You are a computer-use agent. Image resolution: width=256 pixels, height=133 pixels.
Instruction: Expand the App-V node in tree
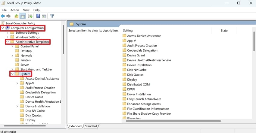point(17,83)
